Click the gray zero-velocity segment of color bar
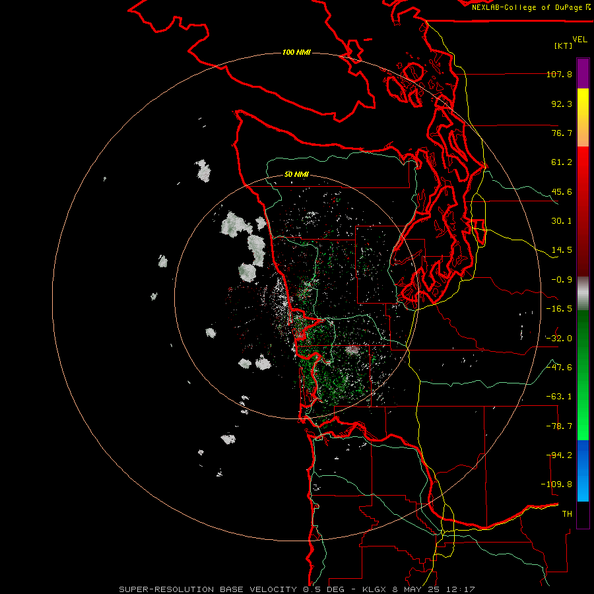 coord(583,294)
